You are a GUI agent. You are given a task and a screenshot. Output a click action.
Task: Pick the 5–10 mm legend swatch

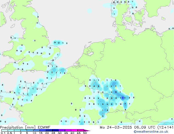click(x=30, y=130)
